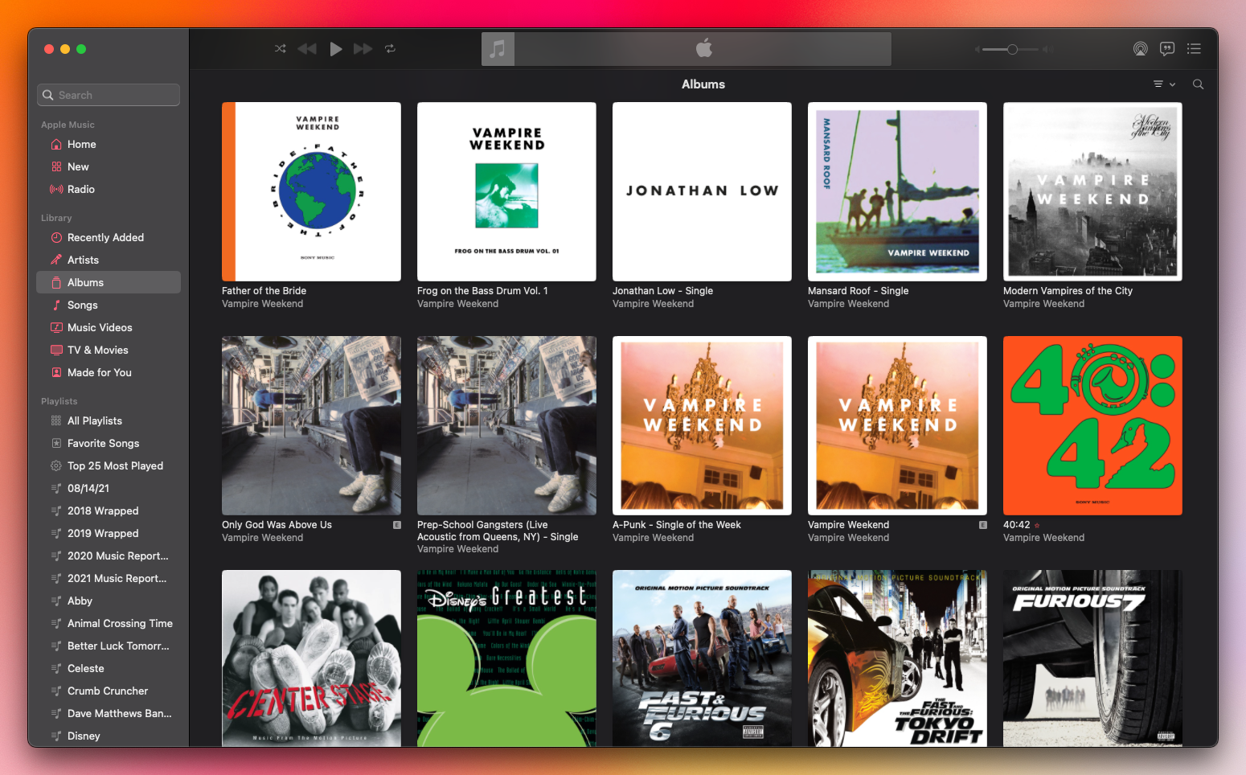Open album search with the magnifying glass
The width and height of the screenshot is (1246, 775).
pyautogui.click(x=1197, y=84)
